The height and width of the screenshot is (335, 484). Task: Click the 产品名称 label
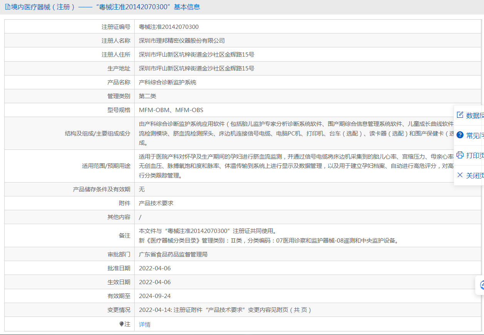click(119, 82)
